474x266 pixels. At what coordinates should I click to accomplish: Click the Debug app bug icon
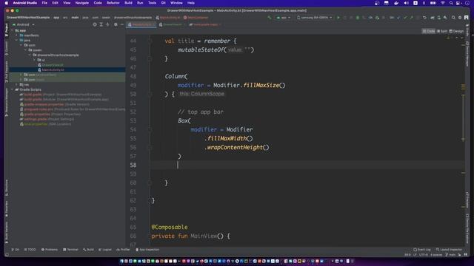pyautogui.click(x=358, y=18)
